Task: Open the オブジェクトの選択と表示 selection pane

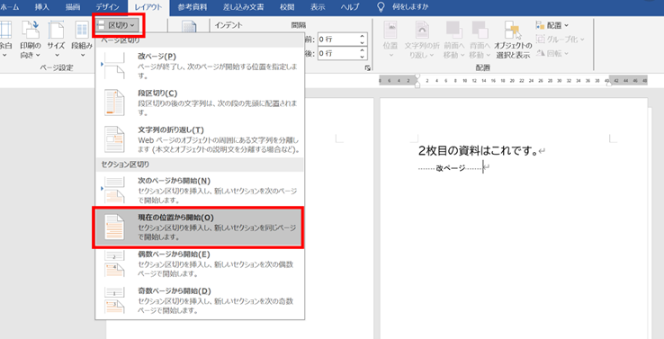Action: pyautogui.click(x=513, y=40)
